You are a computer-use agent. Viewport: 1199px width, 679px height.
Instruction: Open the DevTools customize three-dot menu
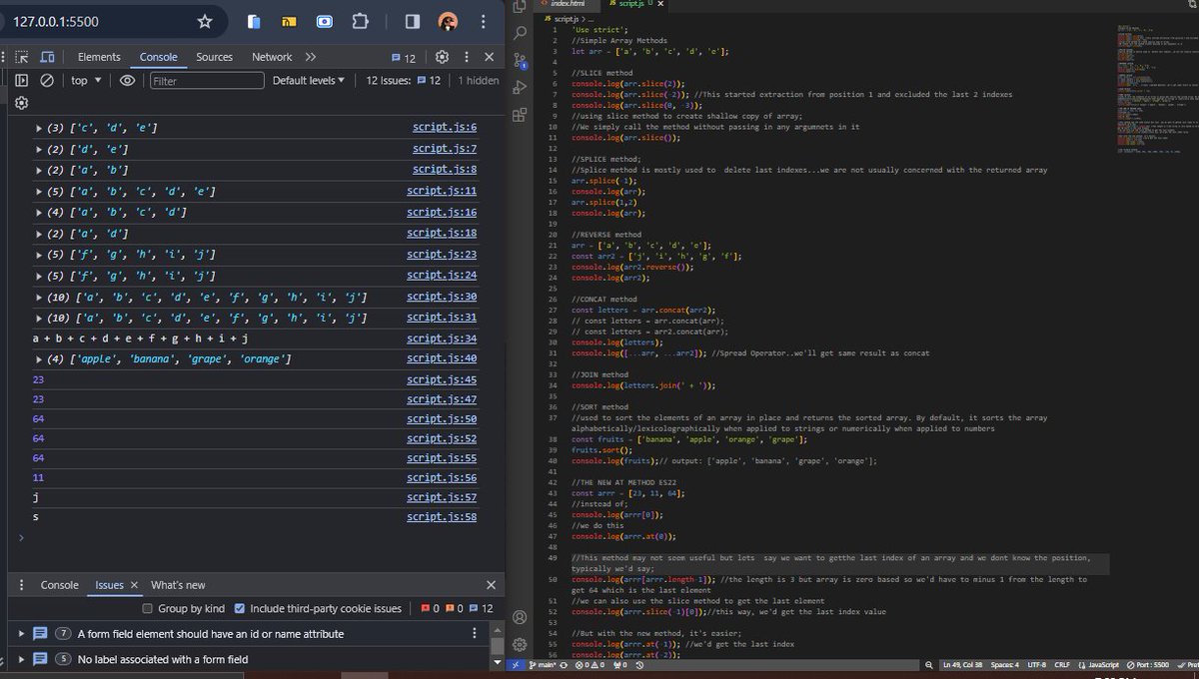coord(466,57)
